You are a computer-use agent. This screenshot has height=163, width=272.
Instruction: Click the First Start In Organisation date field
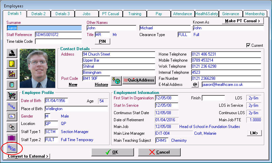pyautogui.click(x=167, y=98)
